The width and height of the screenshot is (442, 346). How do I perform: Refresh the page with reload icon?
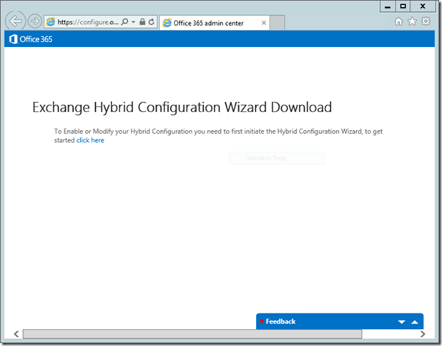[152, 21]
